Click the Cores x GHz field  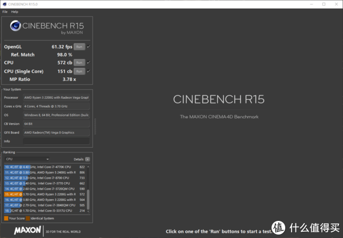coord(57,106)
